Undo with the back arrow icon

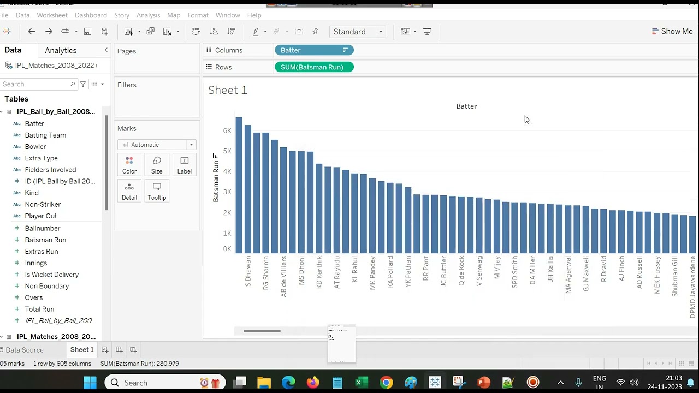coord(31,32)
